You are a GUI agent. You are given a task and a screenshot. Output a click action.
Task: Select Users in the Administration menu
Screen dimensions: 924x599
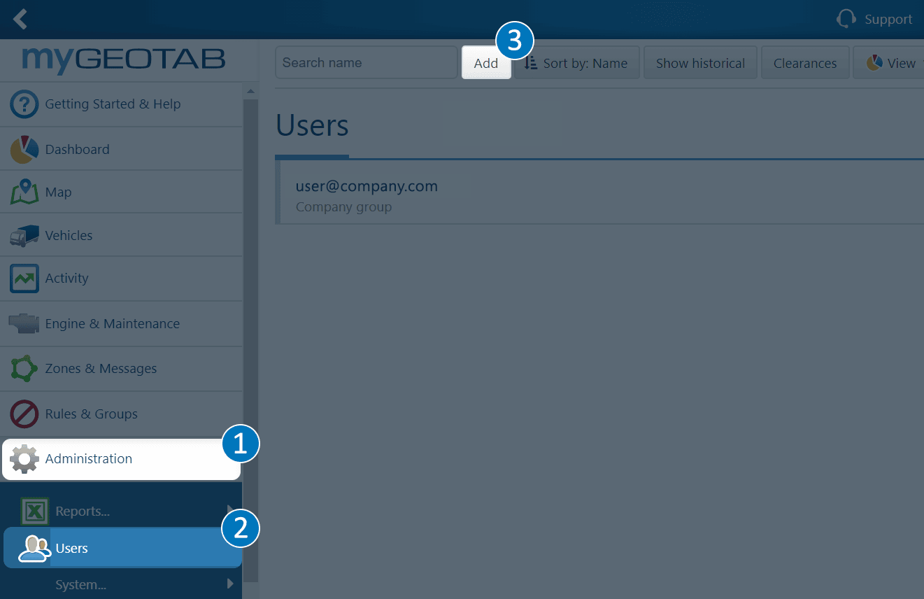coord(71,548)
